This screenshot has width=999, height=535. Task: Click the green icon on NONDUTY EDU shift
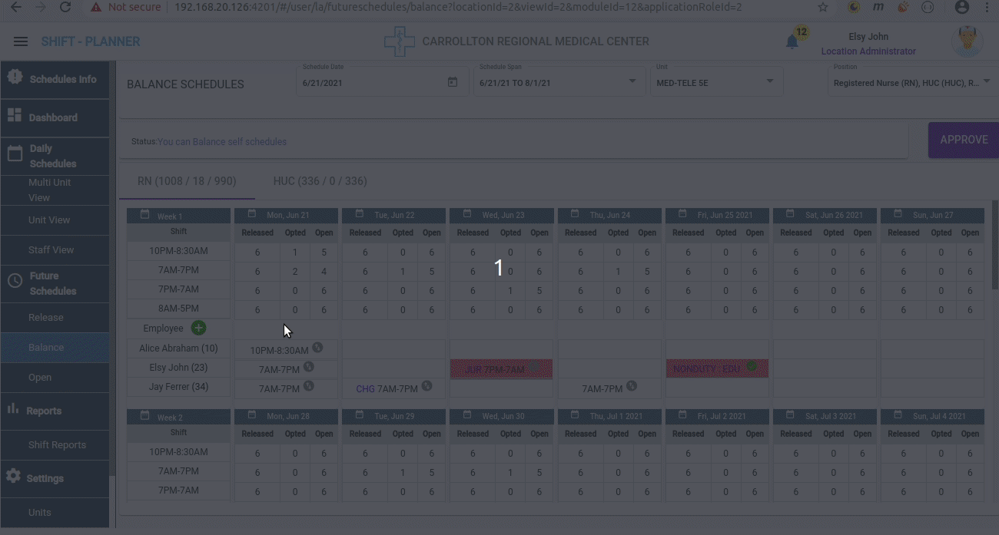coord(752,368)
